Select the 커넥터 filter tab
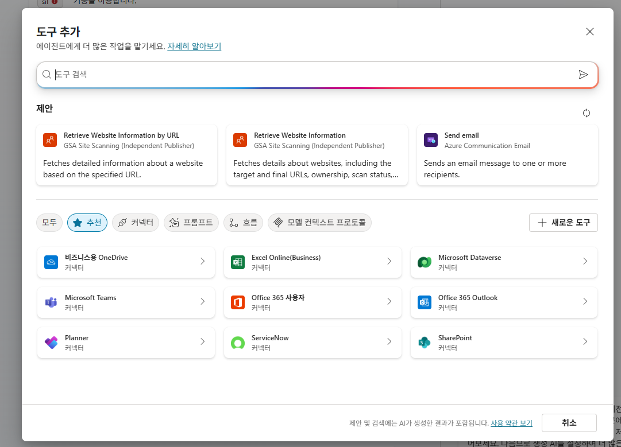 click(136, 222)
